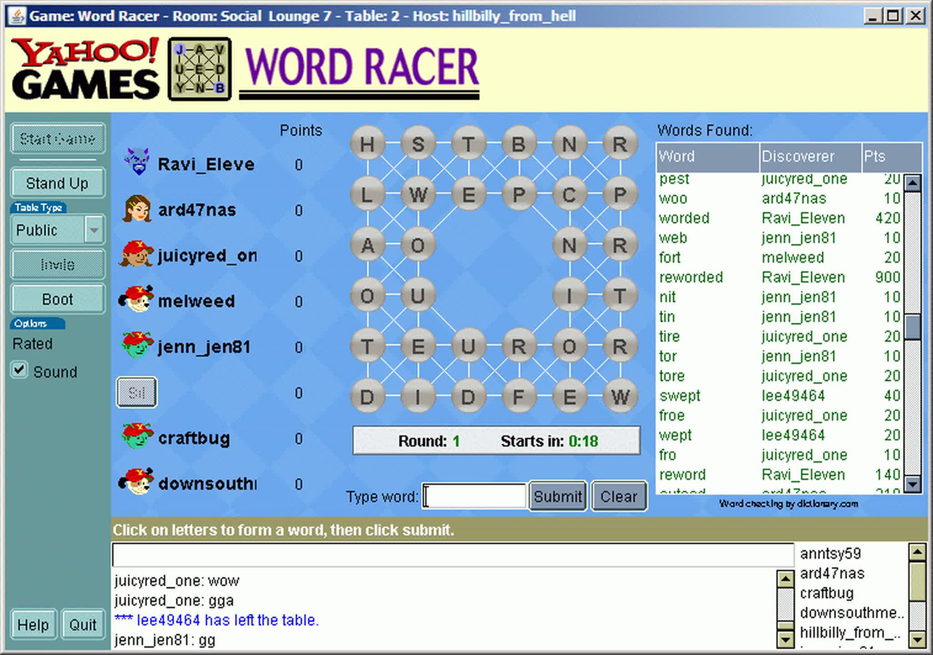Click the "lee49464 has left the table" message
This screenshot has height=655, width=933.
tap(216, 620)
